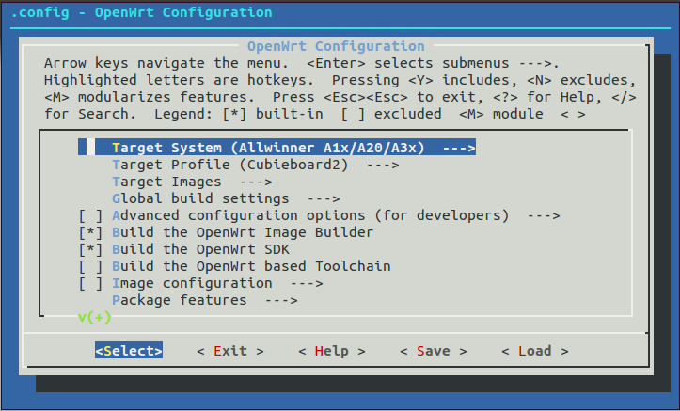Toggle the Image configuration checkbox
This screenshot has width=680, height=411.
click(x=90, y=283)
